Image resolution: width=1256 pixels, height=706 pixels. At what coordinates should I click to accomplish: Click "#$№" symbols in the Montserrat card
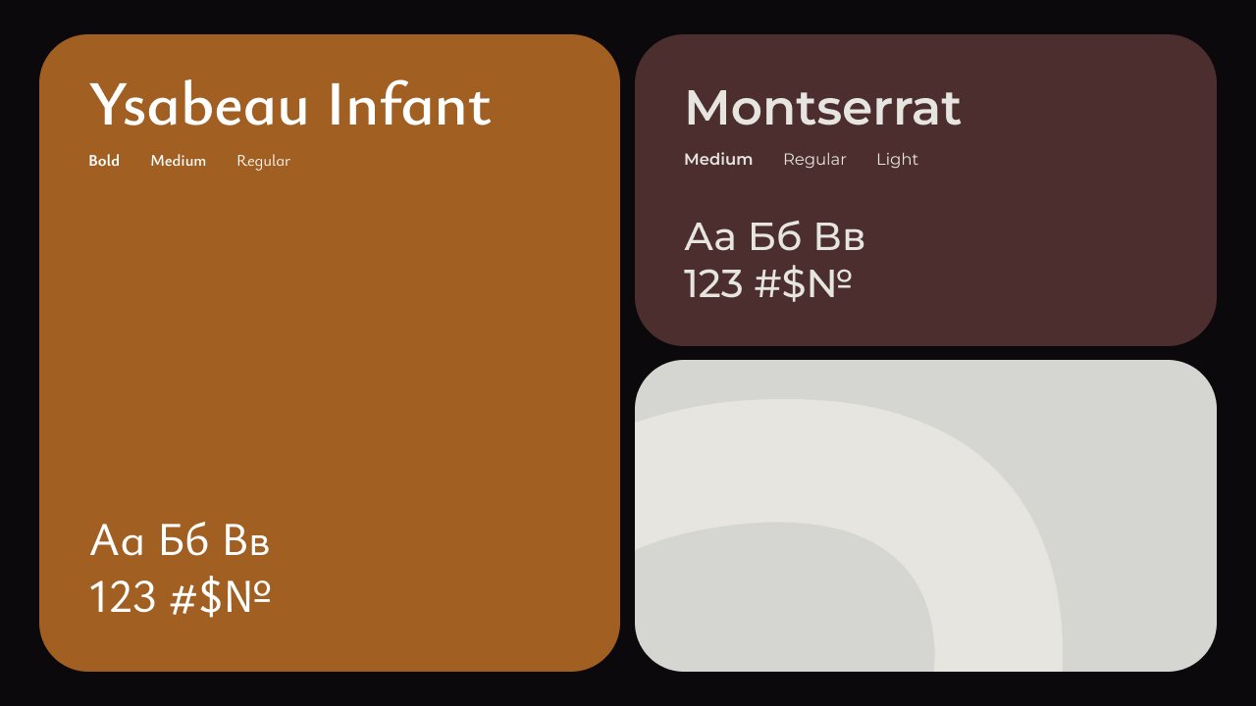coord(803,284)
